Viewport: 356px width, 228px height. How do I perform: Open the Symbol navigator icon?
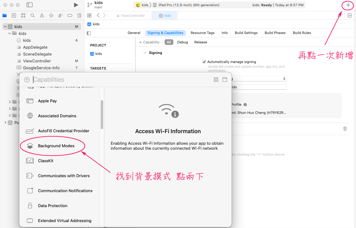pos(23,16)
